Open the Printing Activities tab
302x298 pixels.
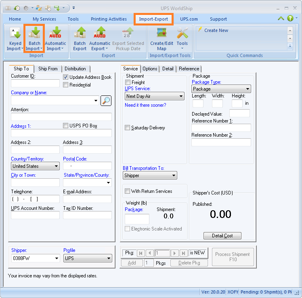click(x=109, y=19)
